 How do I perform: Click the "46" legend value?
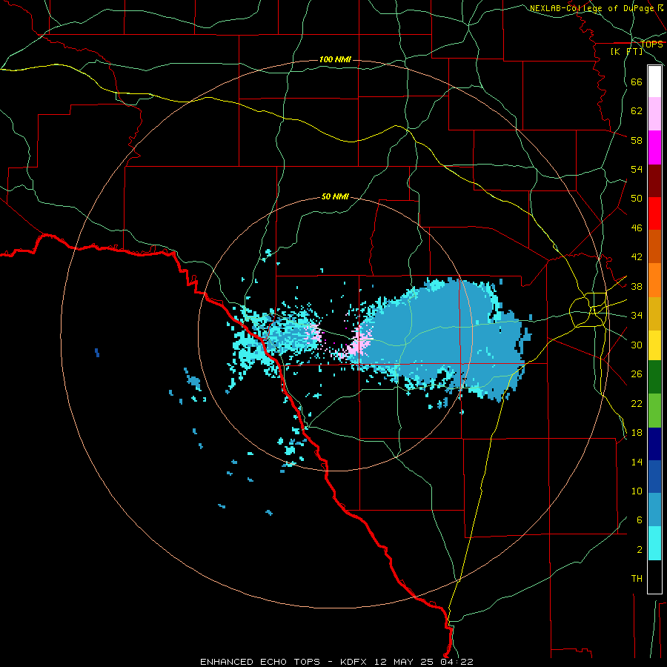click(637, 228)
